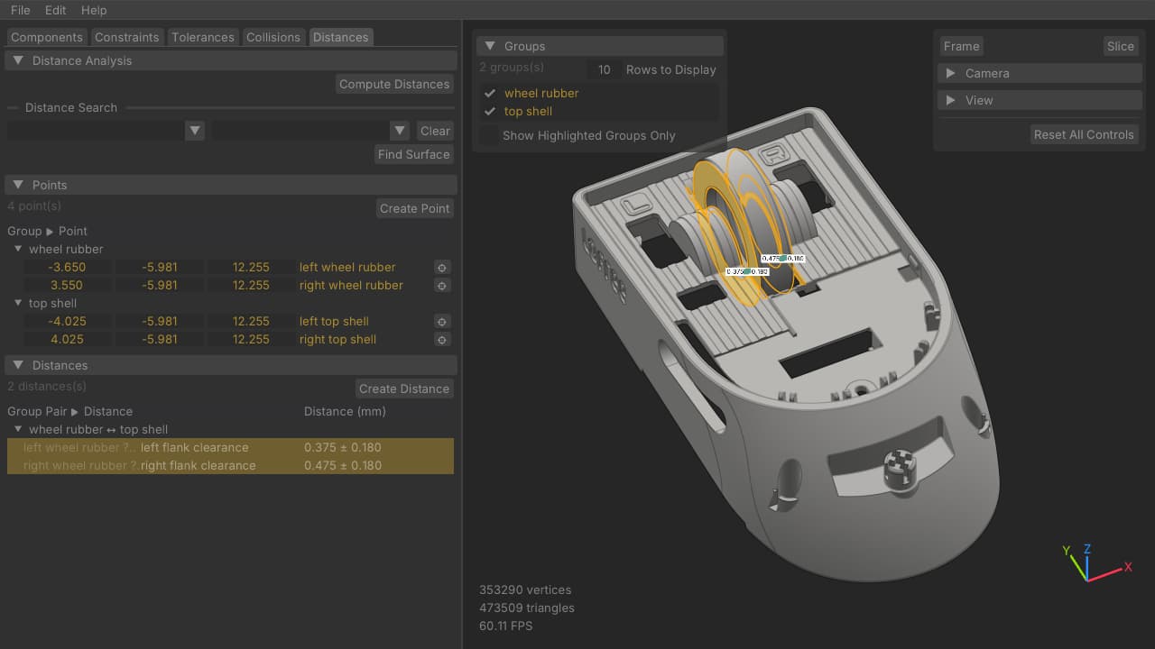The image size is (1155, 649).
Task: Expand the Camera section
Action: pyautogui.click(x=950, y=73)
